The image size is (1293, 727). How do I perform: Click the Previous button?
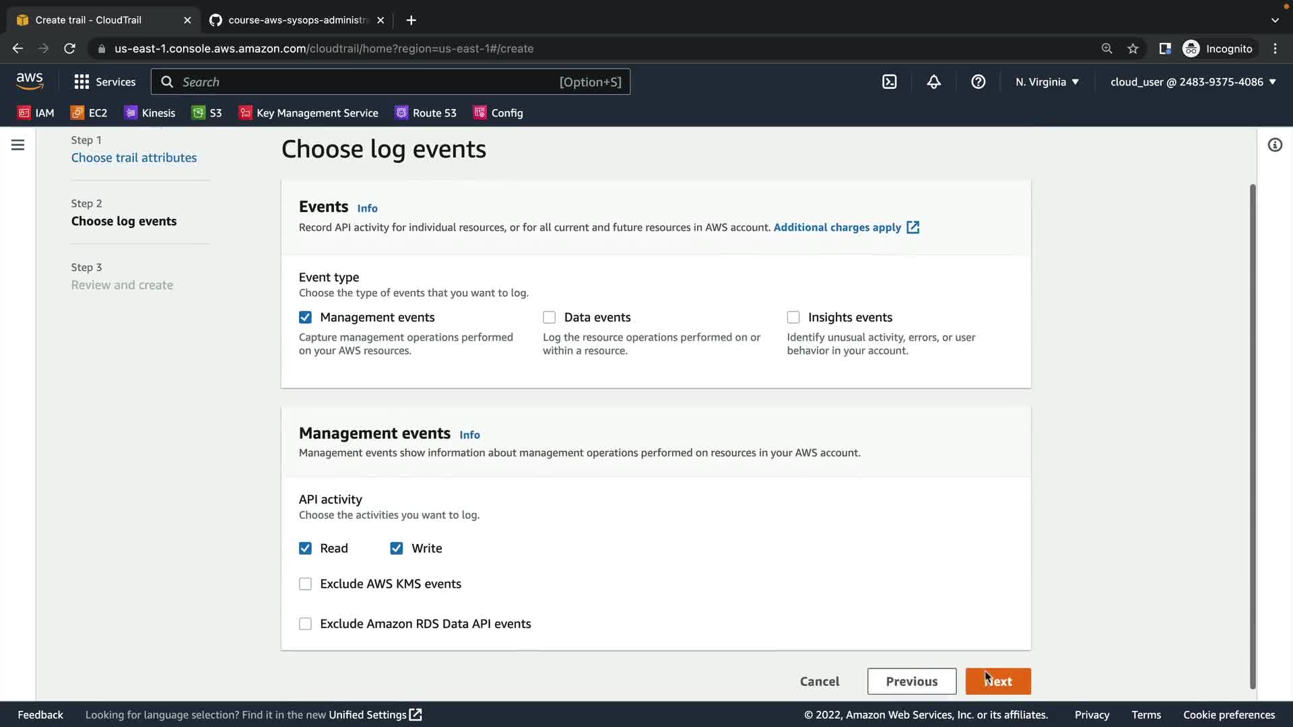point(911,681)
